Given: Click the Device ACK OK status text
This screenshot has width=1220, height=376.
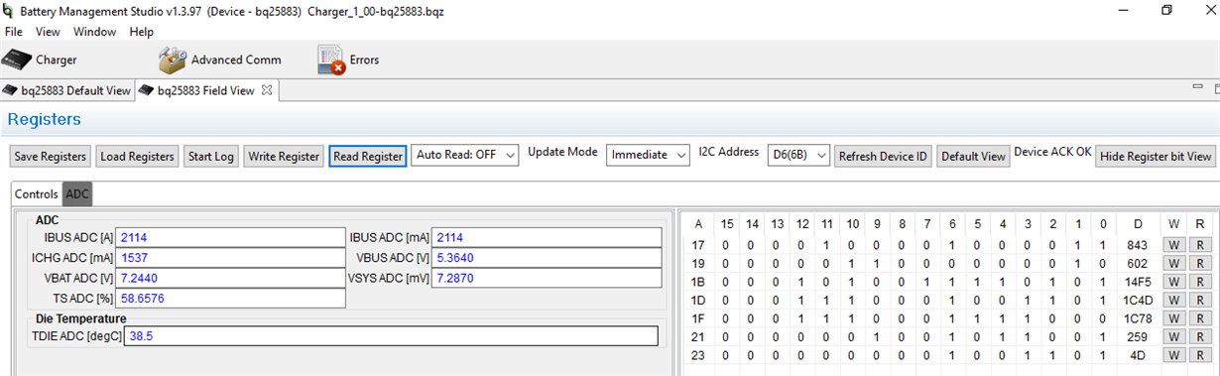Looking at the screenshot, I should click(x=1052, y=152).
